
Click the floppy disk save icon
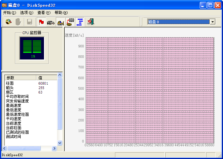point(30,22)
